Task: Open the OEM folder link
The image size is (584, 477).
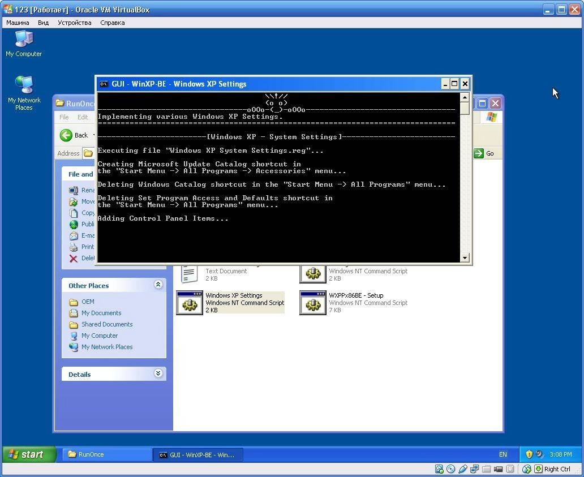Action: 88,302
